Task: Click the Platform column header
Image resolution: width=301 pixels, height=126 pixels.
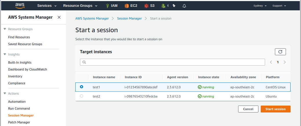Action: [x=273, y=77]
